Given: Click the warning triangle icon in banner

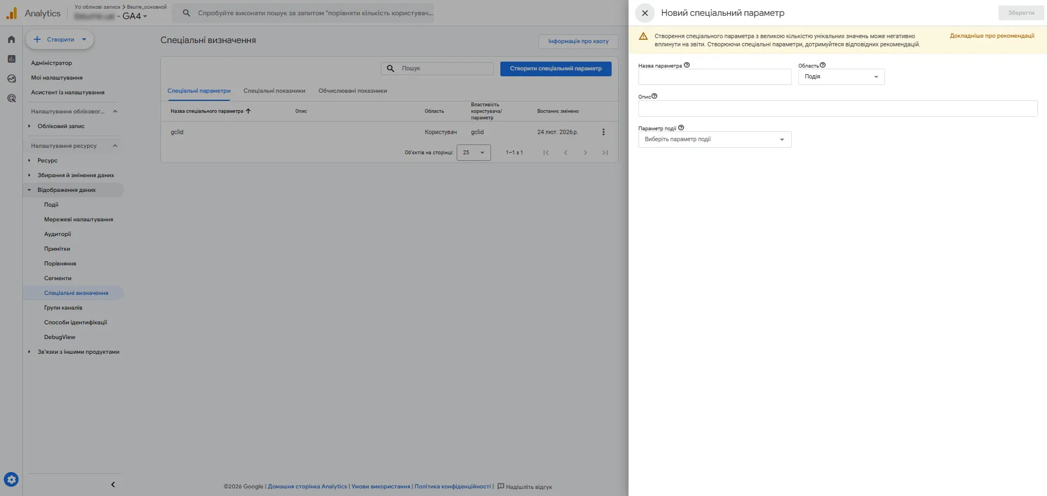Looking at the screenshot, I should (643, 37).
